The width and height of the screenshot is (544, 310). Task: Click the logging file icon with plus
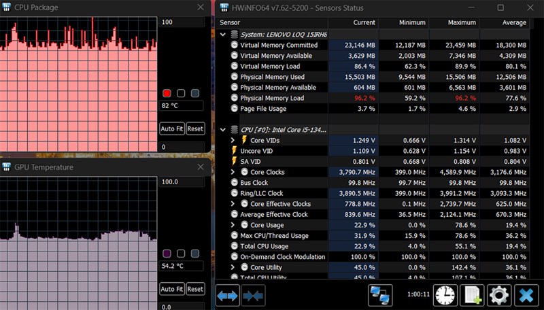(472, 295)
